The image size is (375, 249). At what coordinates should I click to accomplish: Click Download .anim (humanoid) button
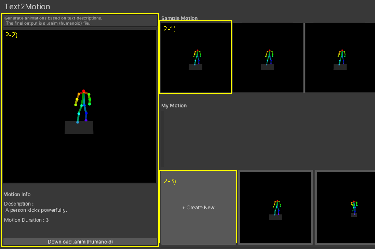(80, 242)
